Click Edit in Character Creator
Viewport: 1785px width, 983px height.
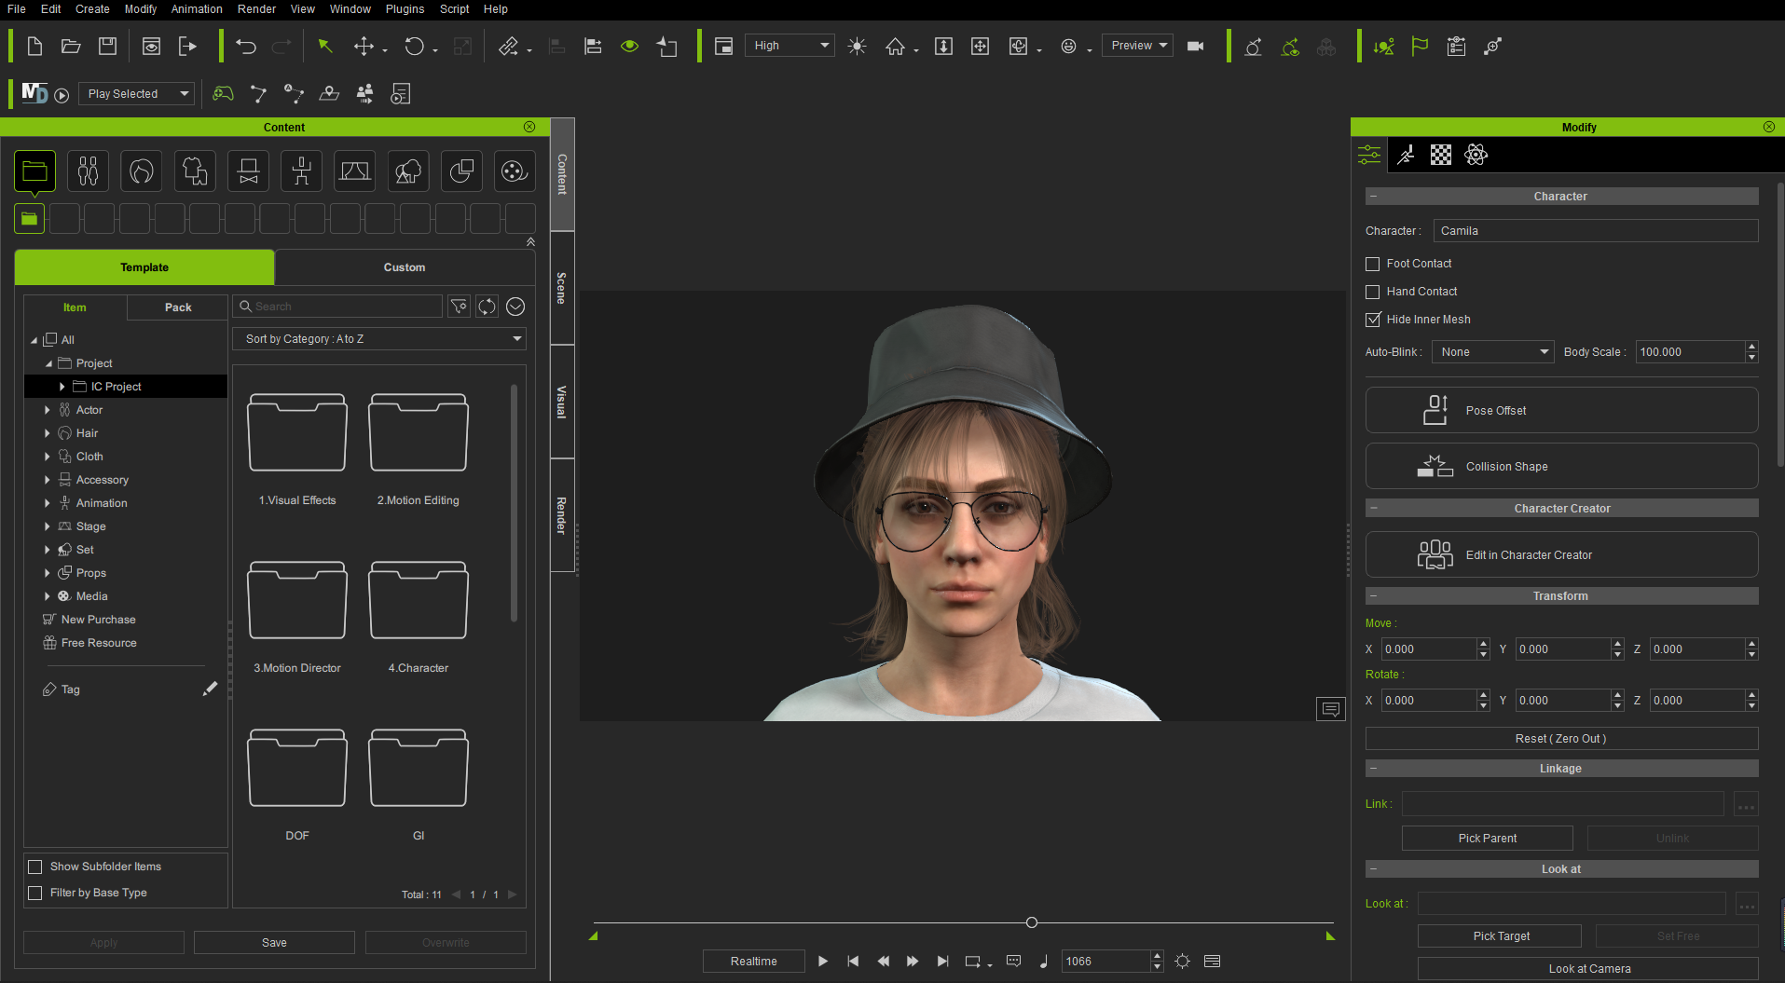(x=1560, y=554)
